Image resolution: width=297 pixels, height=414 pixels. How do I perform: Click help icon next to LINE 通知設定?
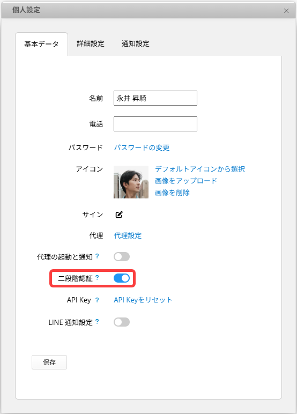[97, 322]
